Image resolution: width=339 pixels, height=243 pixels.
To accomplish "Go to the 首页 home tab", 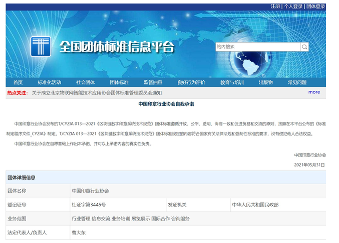I will pyautogui.click(x=18, y=82).
